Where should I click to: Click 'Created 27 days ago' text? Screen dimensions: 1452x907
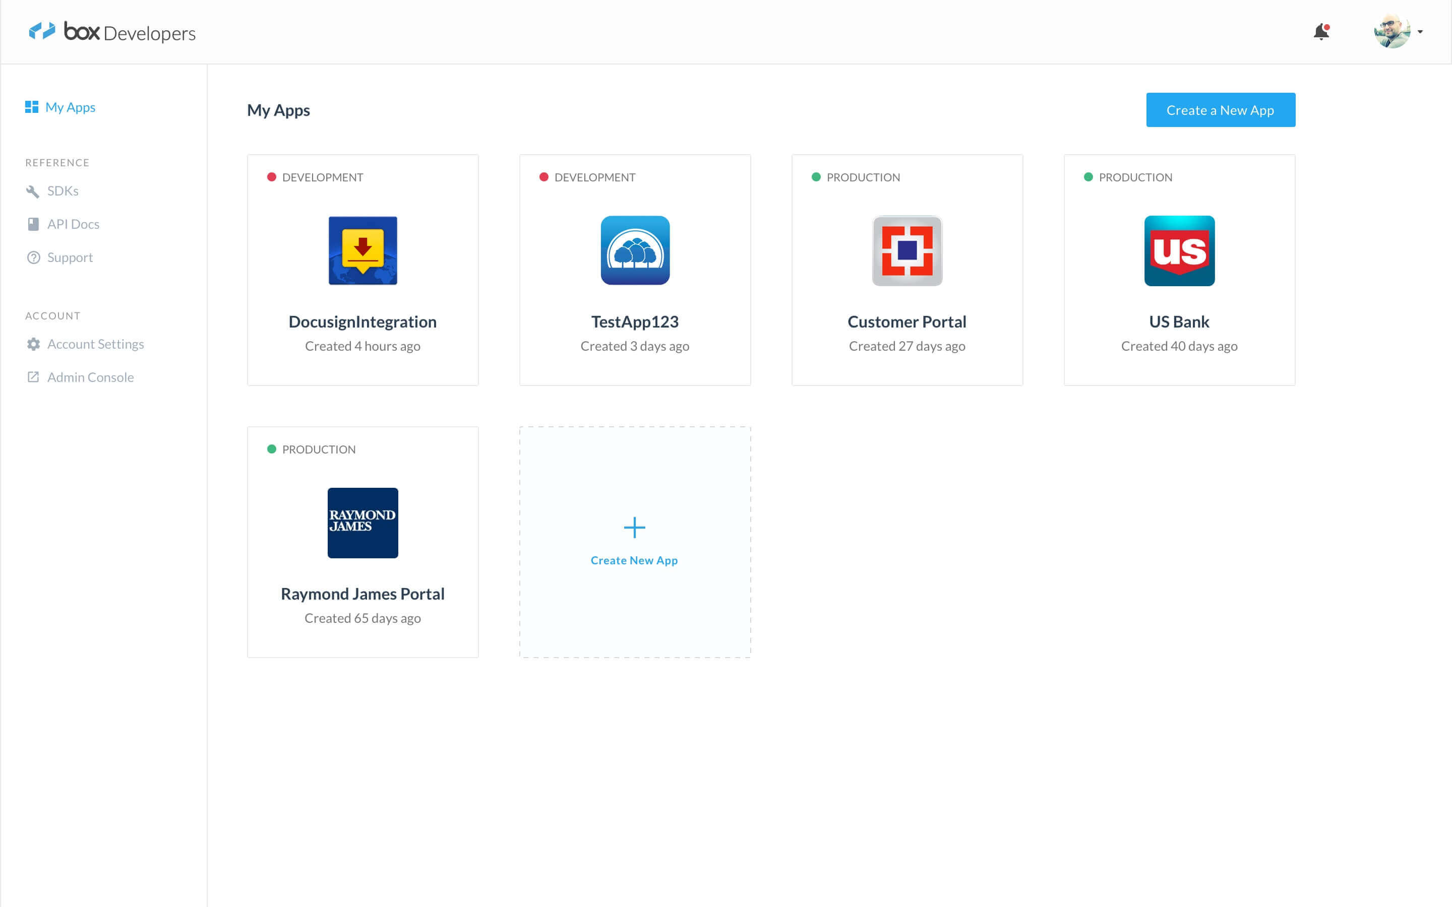907,346
